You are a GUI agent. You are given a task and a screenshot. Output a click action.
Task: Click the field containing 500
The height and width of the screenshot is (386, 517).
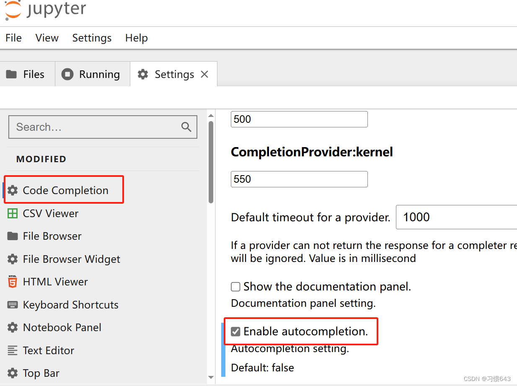pyautogui.click(x=299, y=119)
